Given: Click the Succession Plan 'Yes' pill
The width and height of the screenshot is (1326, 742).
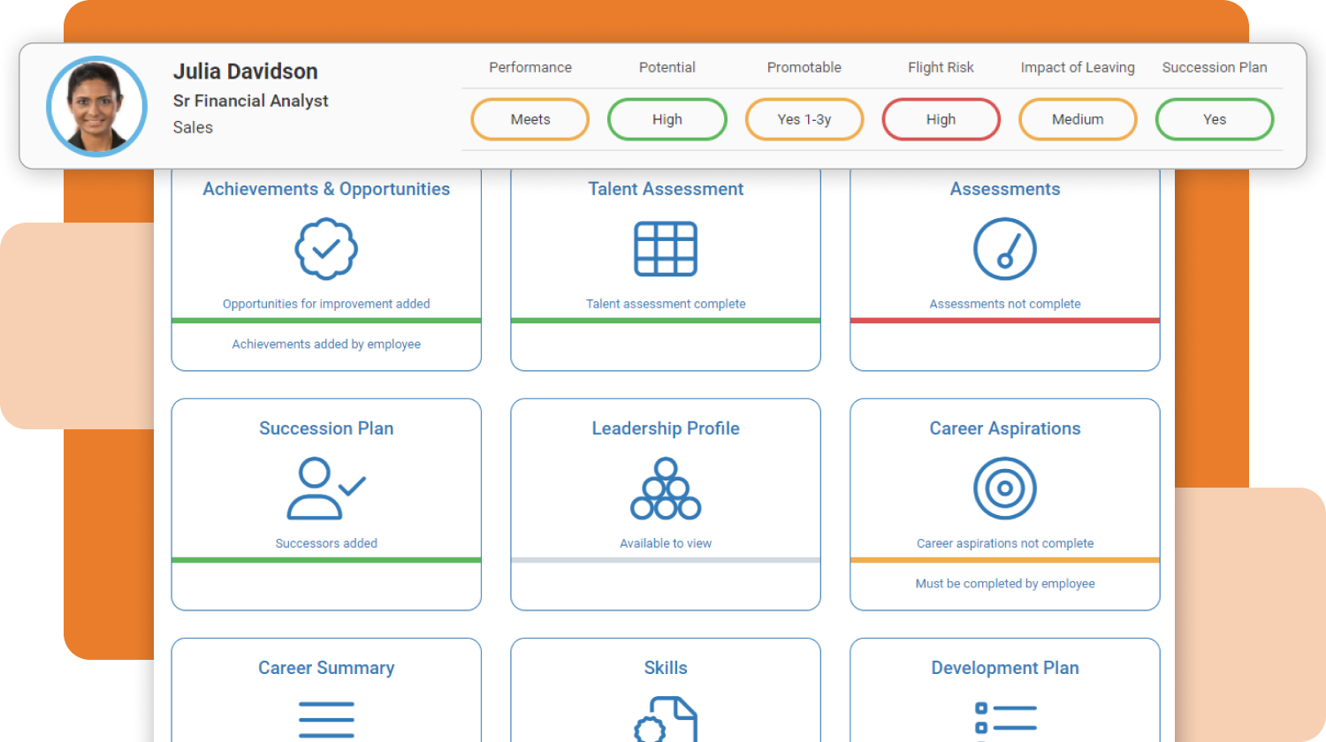Looking at the screenshot, I should (x=1215, y=119).
